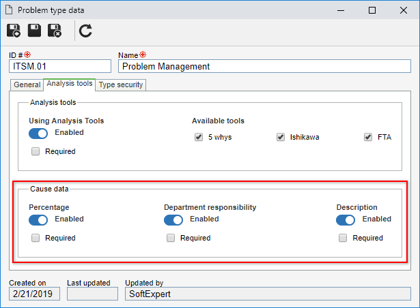Click the Created on date field
This screenshot has height=308, width=420.
[x=34, y=294]
